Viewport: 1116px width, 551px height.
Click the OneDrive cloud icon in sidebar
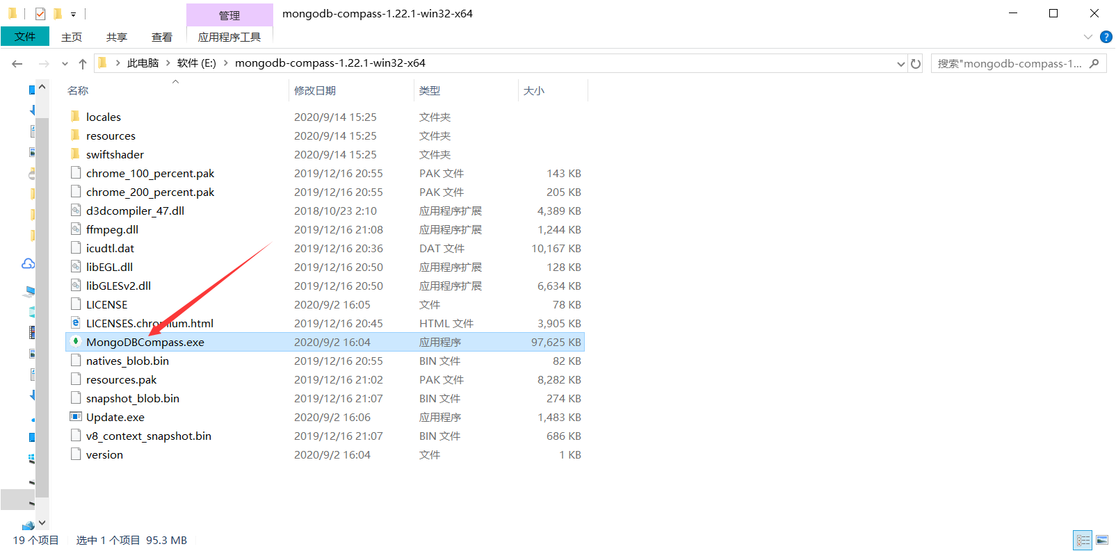[x=29, y=263]
